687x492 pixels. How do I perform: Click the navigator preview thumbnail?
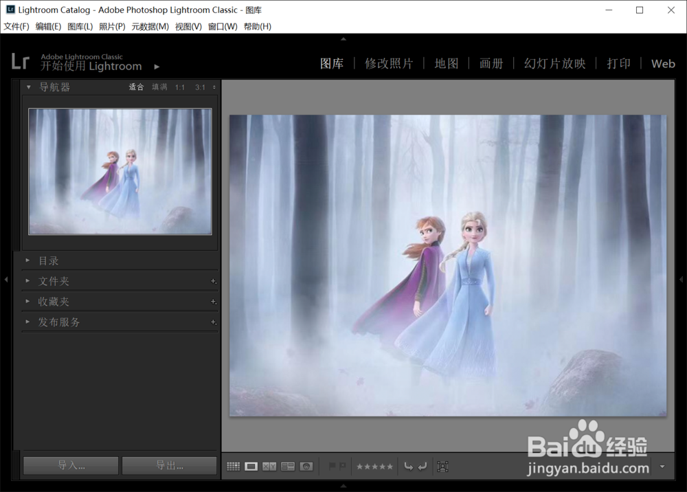(x=120, y=171)
